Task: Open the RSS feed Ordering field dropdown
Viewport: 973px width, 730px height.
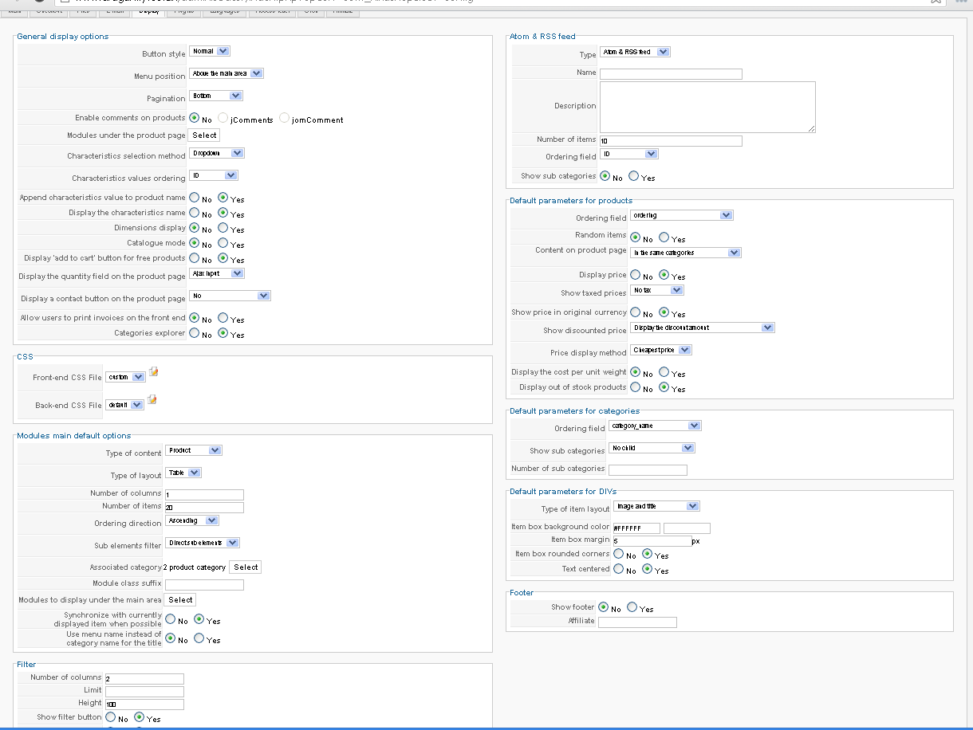Action: click(x=629, y=154)
